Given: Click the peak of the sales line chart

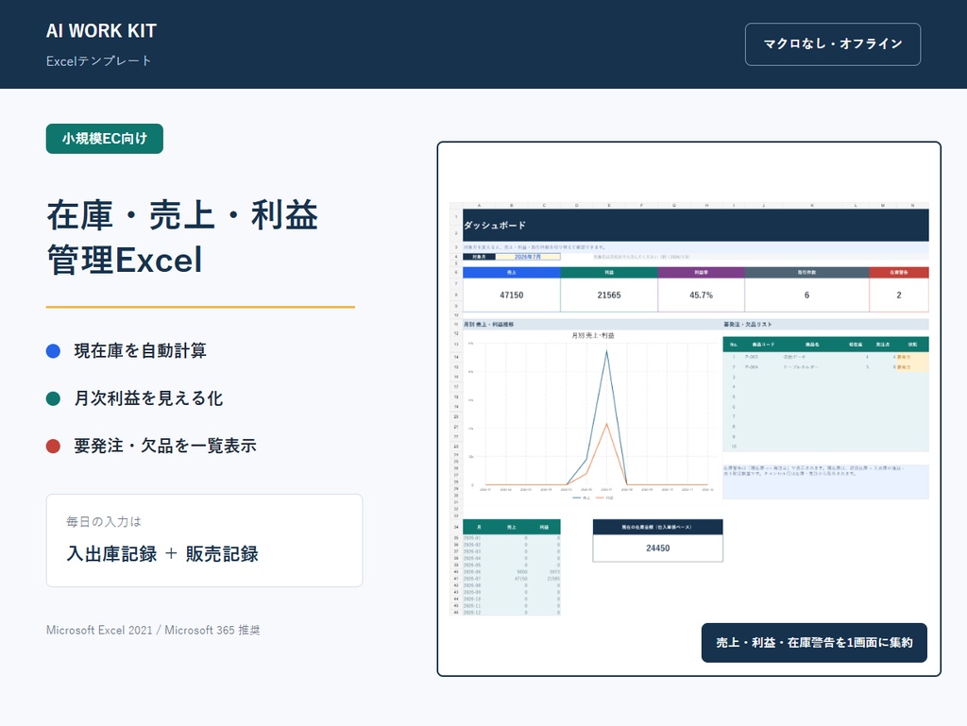Looking at the screenshot, I should [606, 351].
